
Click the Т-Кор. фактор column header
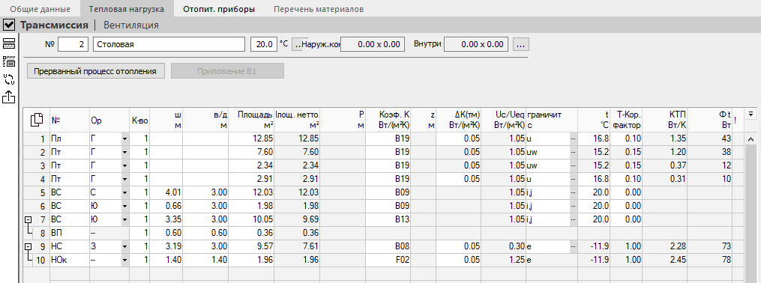(x=626, y=120)
